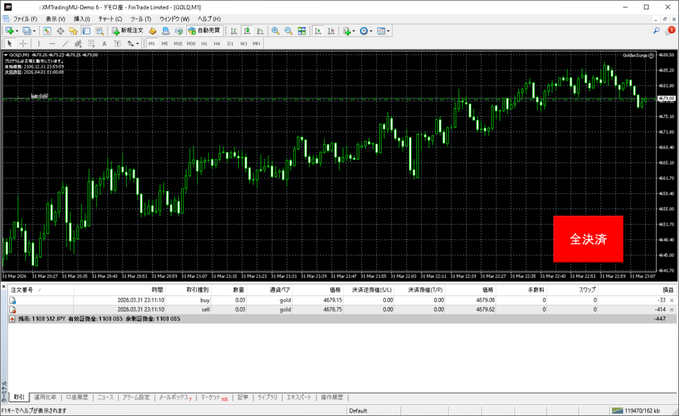Viewport: 679px width, 416px height.
Task: Select the text label 'A' tool
Action: click(104, 43)
